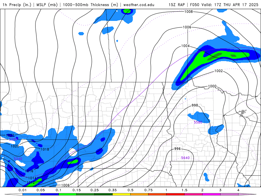The width and height of the screenshot is (261, 196).
Task: Click the bright green colorbar swatch
Action: [x=68, y=194]
